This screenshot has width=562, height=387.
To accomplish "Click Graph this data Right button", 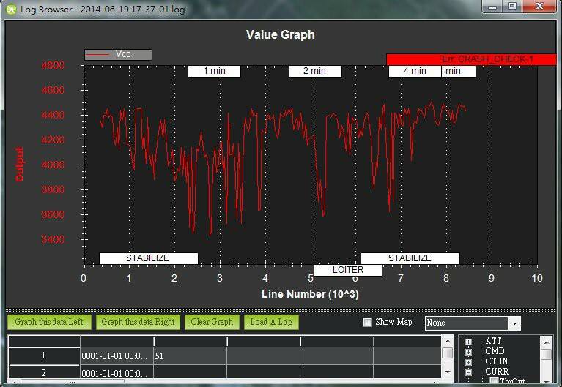I will [138, 322].
